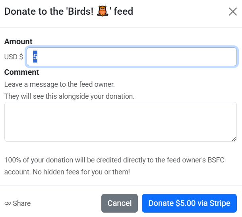Click 'They will see this alongside your donation'
242x217 pixels.
tap(70, 96)
